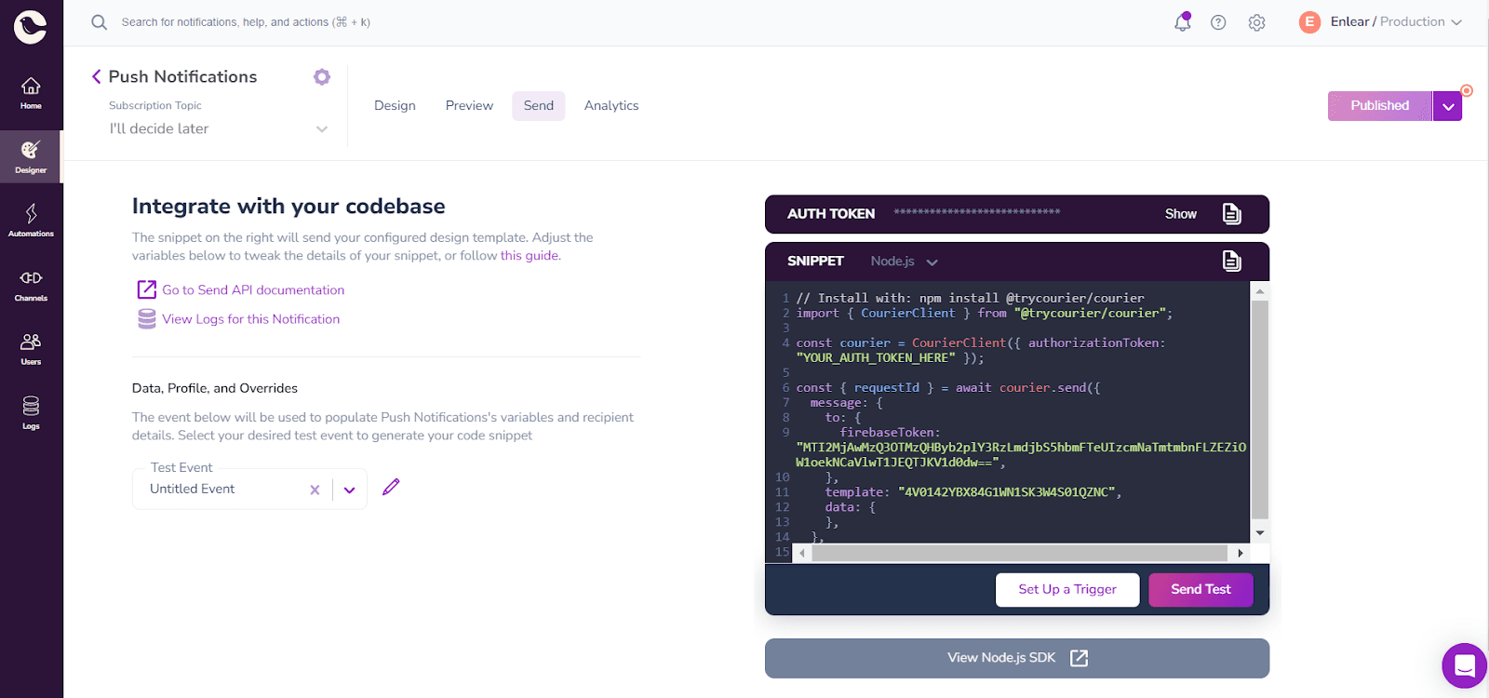The width and height of the screenshot is (1489, 698).
Task: Click the Enlear user avatar
Action: (1309, 22)
